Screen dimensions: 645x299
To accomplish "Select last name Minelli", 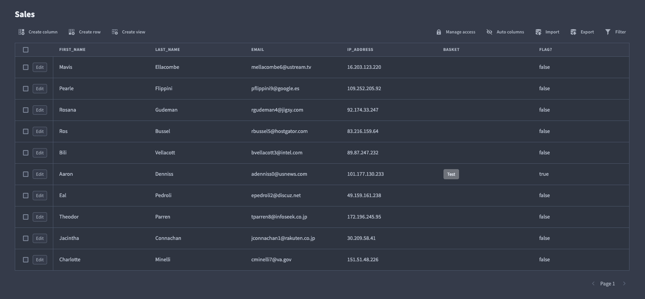I will point(163,260).
